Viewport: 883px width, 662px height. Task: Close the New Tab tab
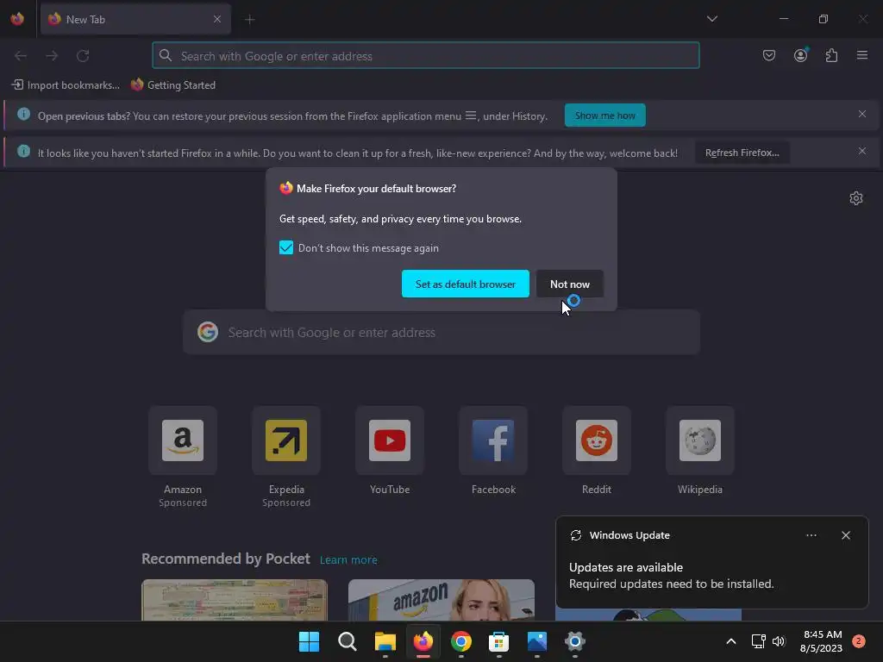216,19
